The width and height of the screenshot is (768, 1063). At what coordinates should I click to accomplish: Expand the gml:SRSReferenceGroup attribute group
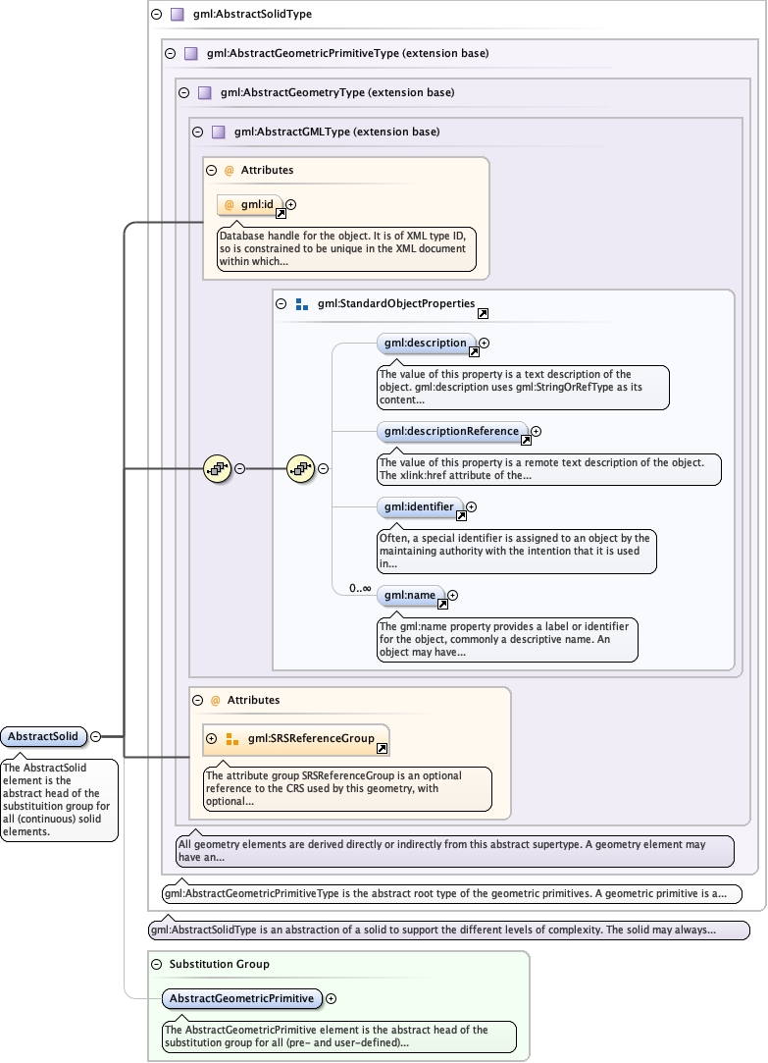tap(211, 738)
